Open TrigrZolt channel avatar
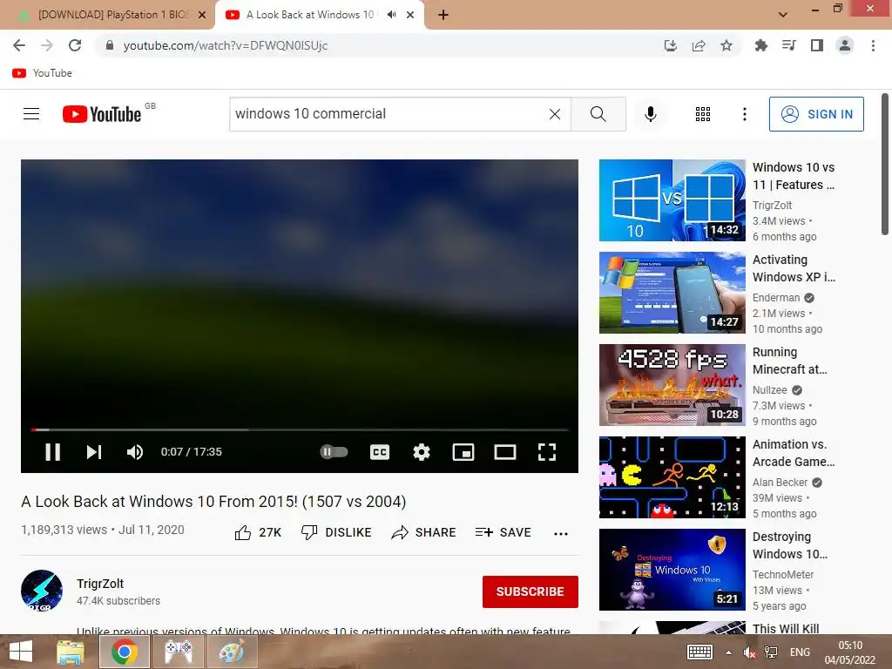The width and height of the screenshot is (892, 669). [42, 591]
